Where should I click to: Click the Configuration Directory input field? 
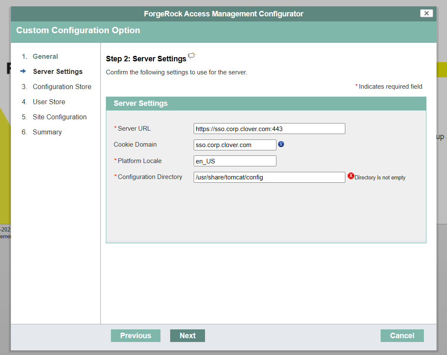point(269,177)
